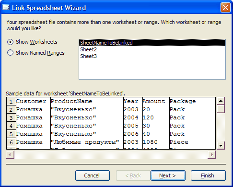Click the horizontal scroll left arrow
Viewport: 233px width, 187px height.
click(10, 154)
